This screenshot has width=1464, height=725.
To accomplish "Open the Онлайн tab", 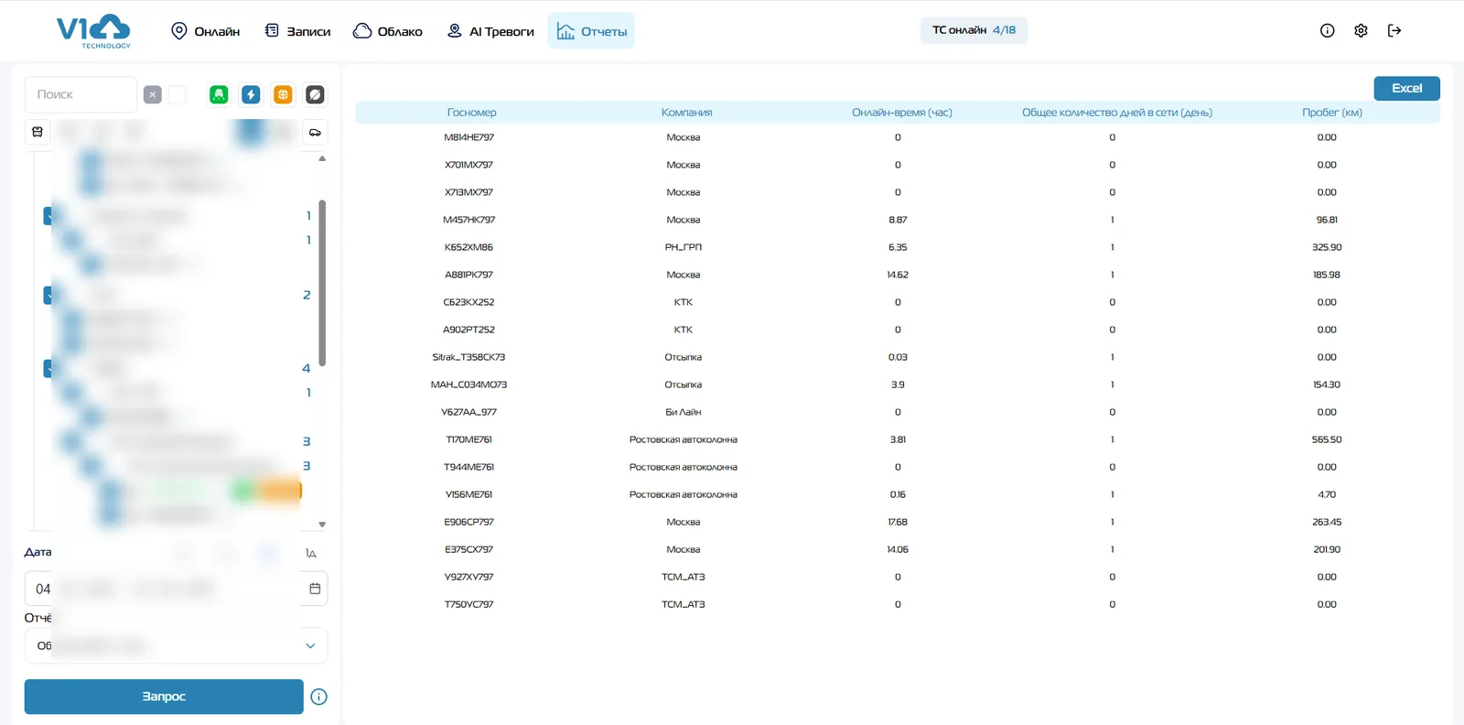I will point(206,31).
